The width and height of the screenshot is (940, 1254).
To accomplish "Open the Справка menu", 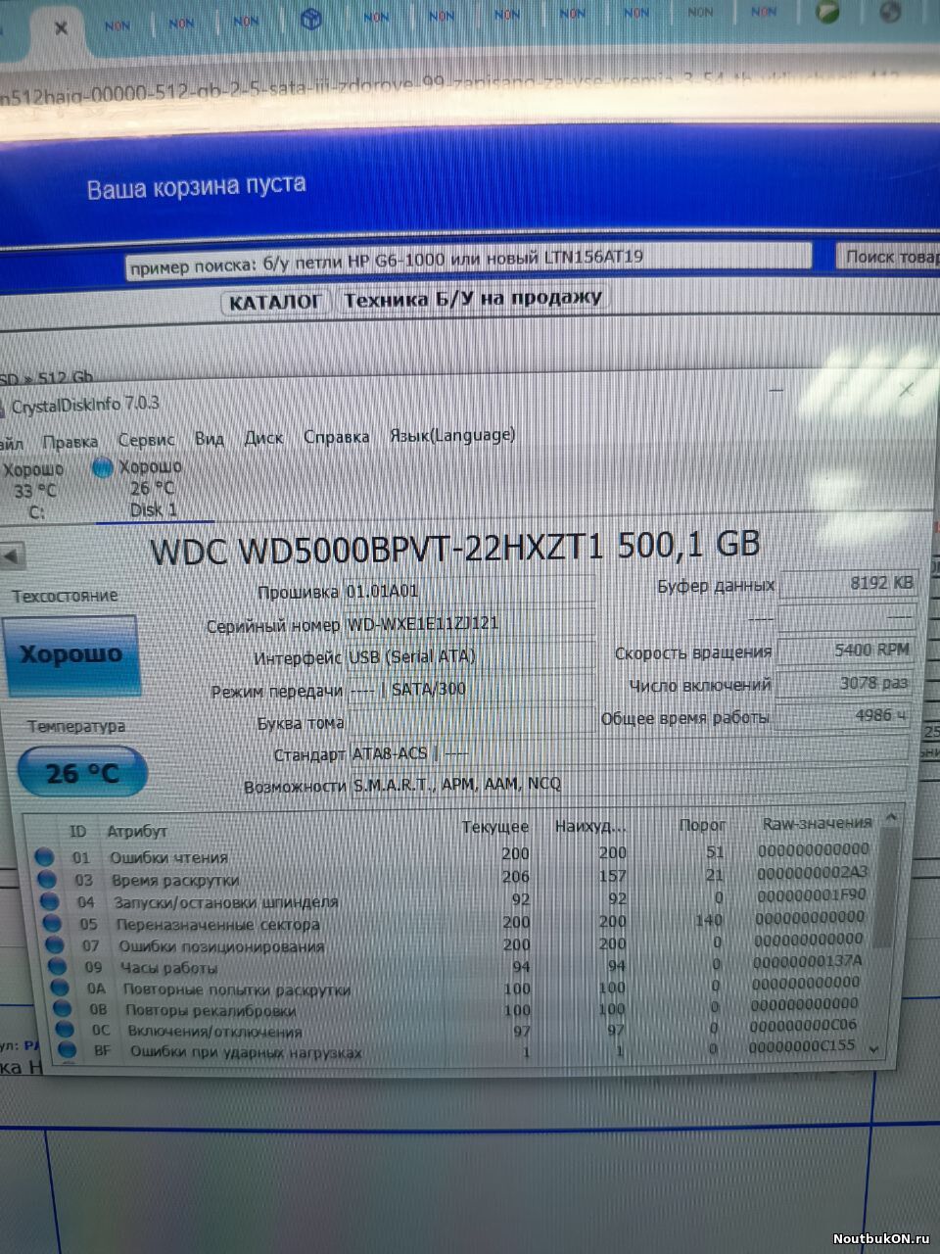I will pyautogui.click(x=336, y=437).
